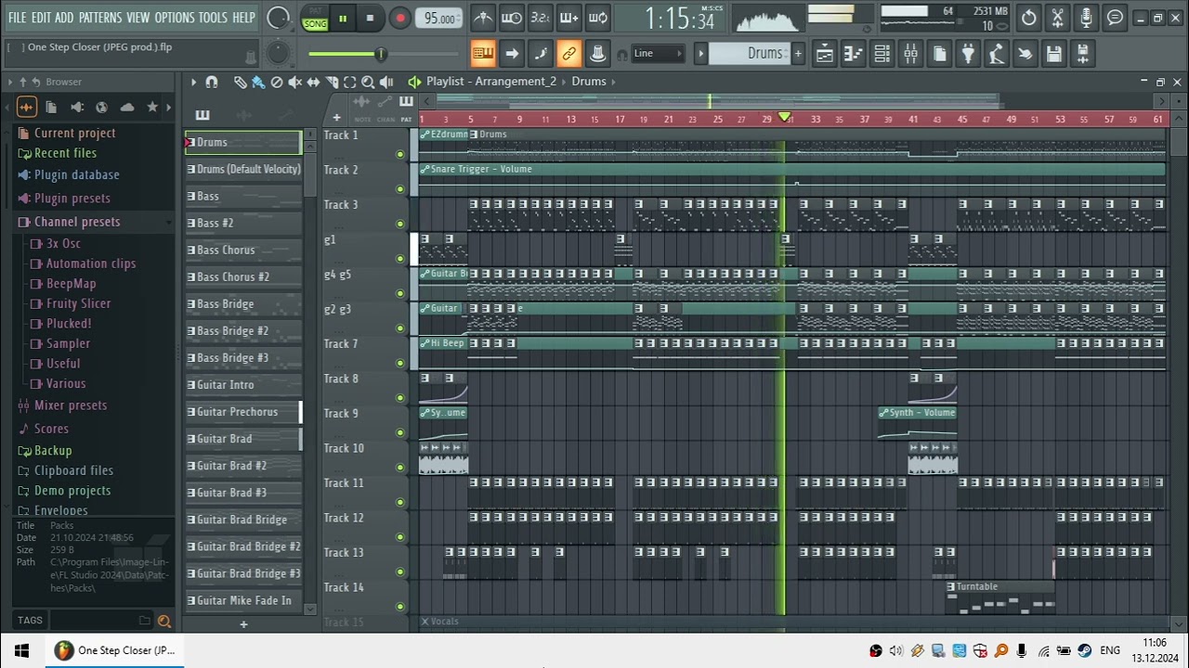Click the red Record button
Image resolution: width=1189 pixels, height=668 pixels.
(x=399, y=18)
